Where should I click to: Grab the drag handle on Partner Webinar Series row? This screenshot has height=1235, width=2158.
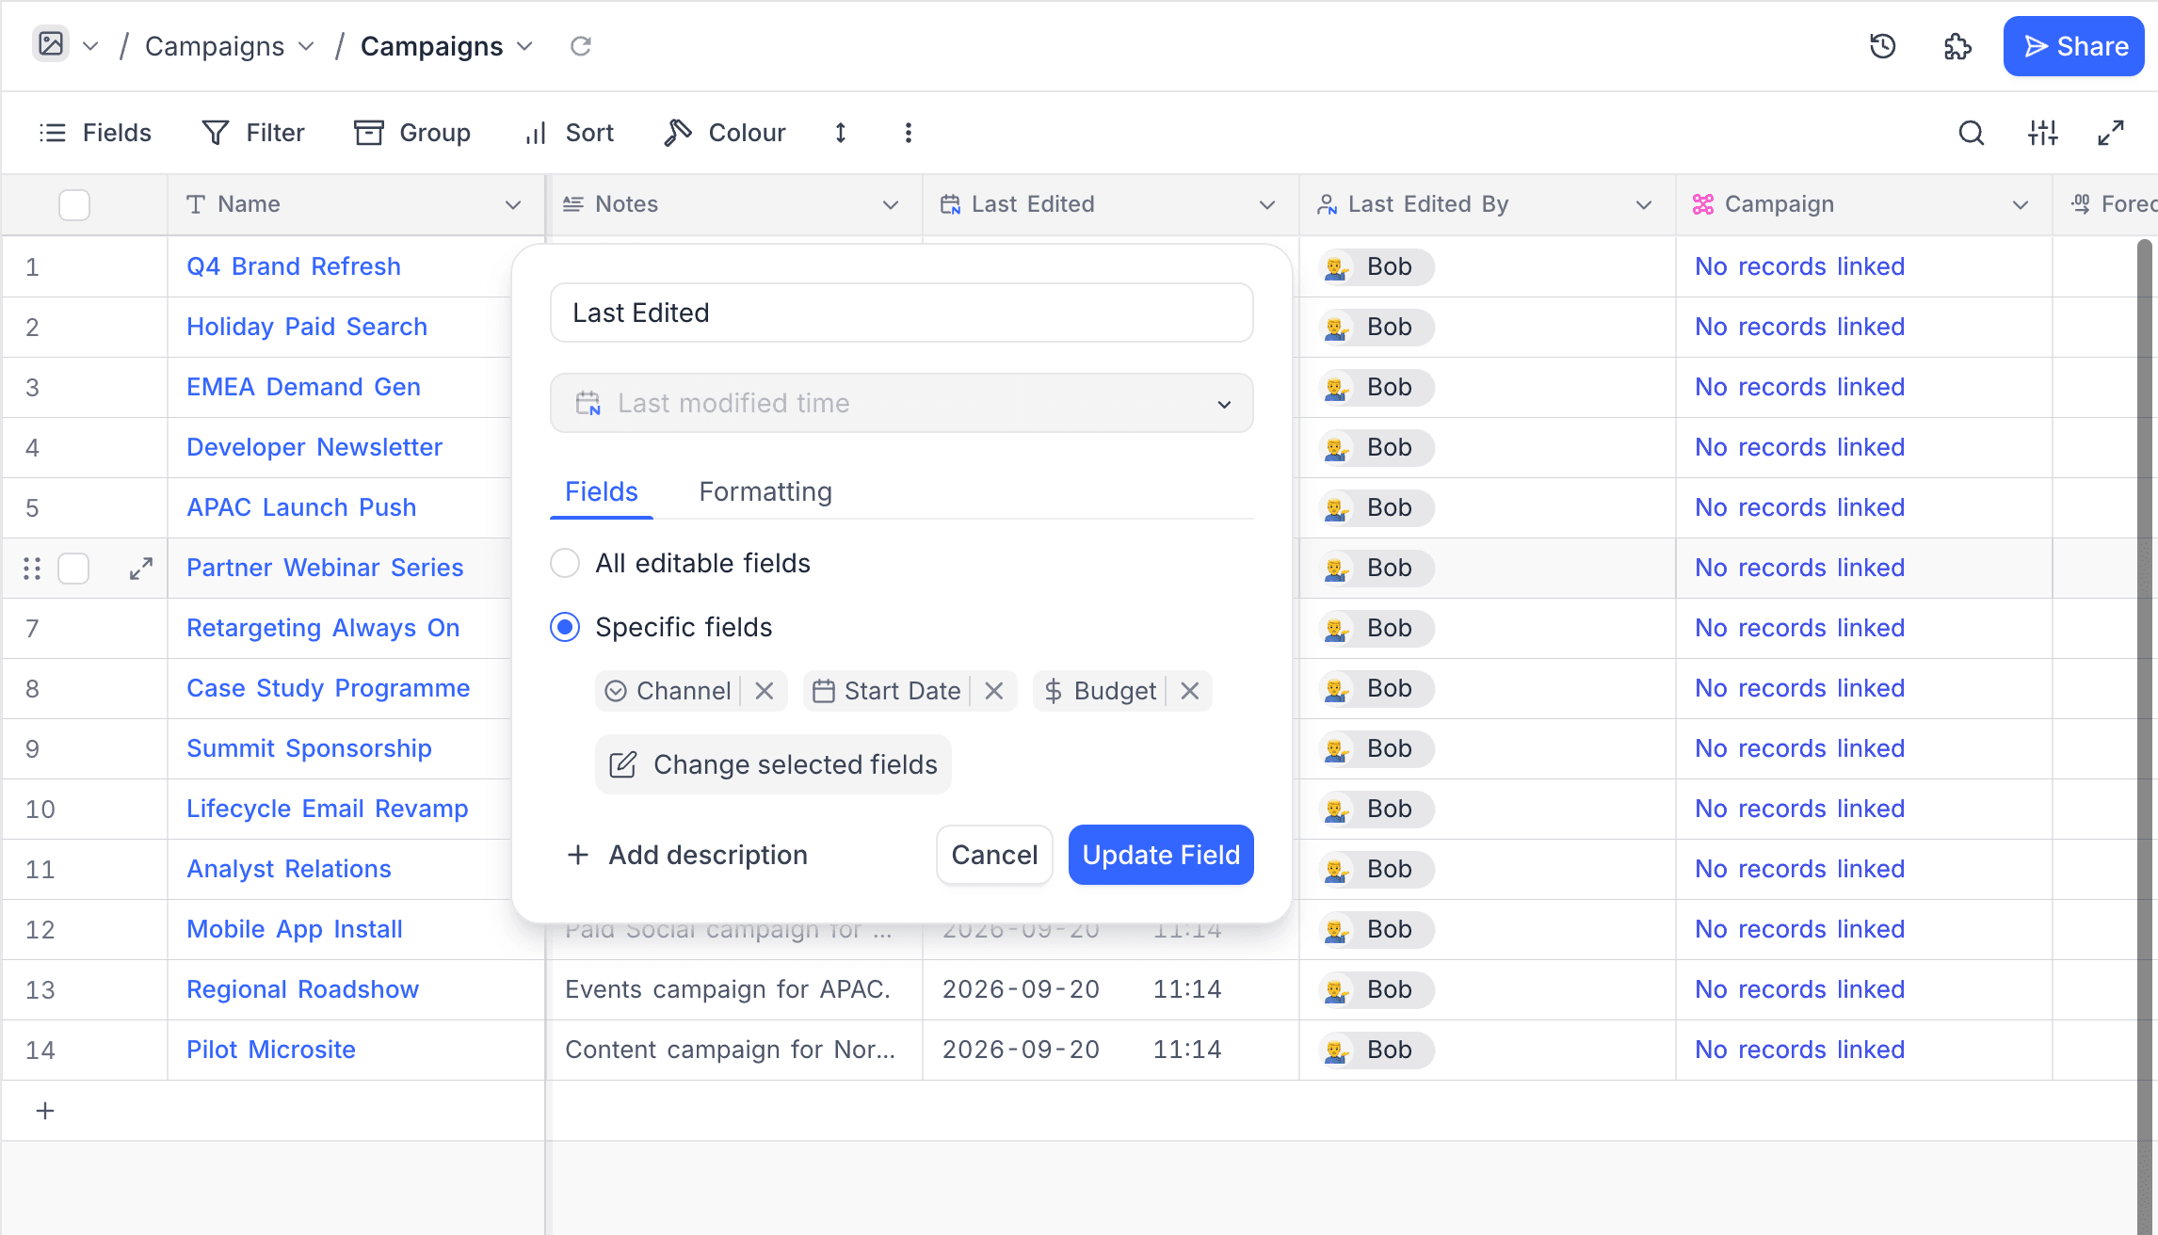click(32, 568)
